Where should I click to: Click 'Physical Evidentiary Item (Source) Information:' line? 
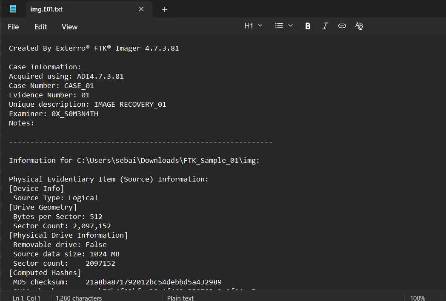[109, 179]
